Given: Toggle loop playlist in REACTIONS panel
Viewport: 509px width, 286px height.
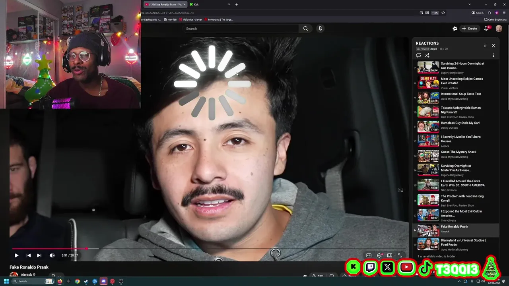Looking at the screenshot, I should [x=418, y=55].
